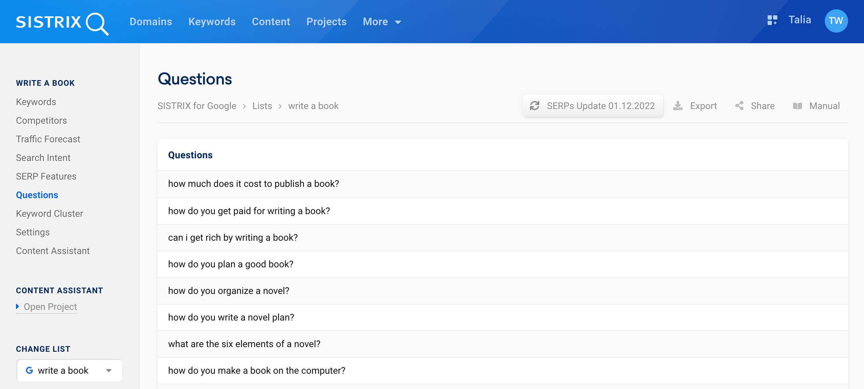
Task: Select Keywords in the sidebar
Action: tap(36, 102)
